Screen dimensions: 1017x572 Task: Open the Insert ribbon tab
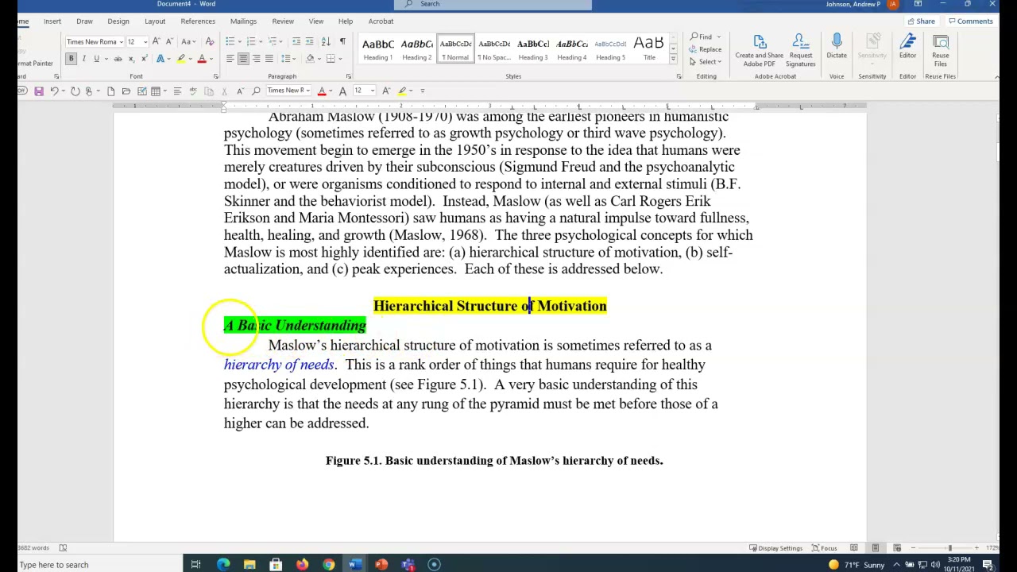[x=52, y=21]
